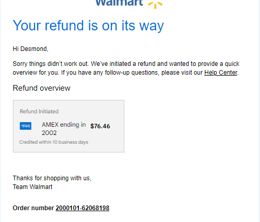Click the American Express card icon
This screenshot has width=260, height=222.
25,126
